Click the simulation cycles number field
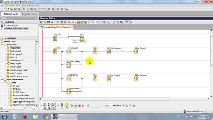The height and width of the screenshot is (120, 213). pyautogui.click(x=96, y=106)
